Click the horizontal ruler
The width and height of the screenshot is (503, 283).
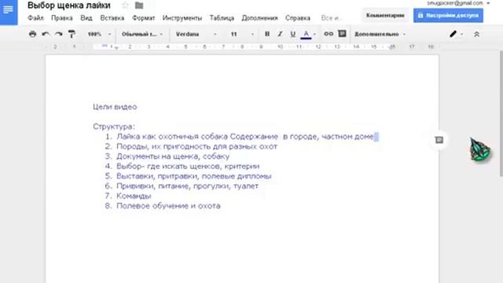pyautogui.click(x=242, y=47)
